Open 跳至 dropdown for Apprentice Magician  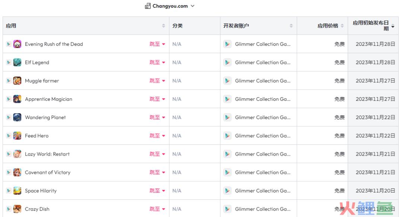click(x=157, y=99)
